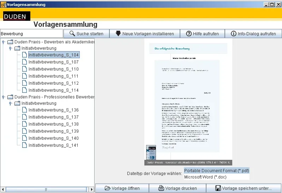282x193 pixels.
Task: Click the document icon of Initiativbewerbung_S_107
Action: pyautogui.click(x=24, y=62)
